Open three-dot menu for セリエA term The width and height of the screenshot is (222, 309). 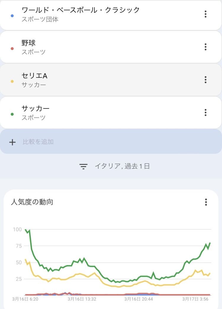[x=205, y=80]
